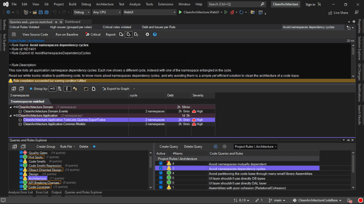This screenshot has height=204, width=364.
Task: Click Create Query button
Action: coord(169,146)
